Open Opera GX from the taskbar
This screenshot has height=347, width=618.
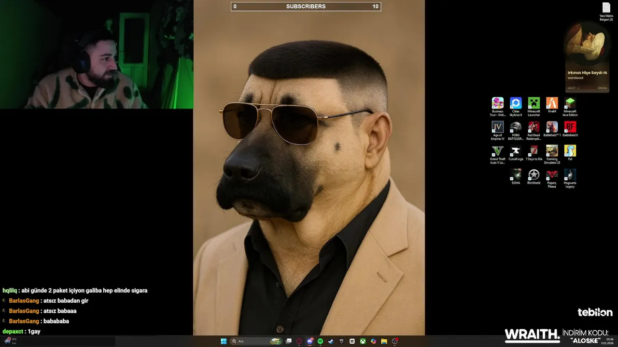[x=299, y=341]
